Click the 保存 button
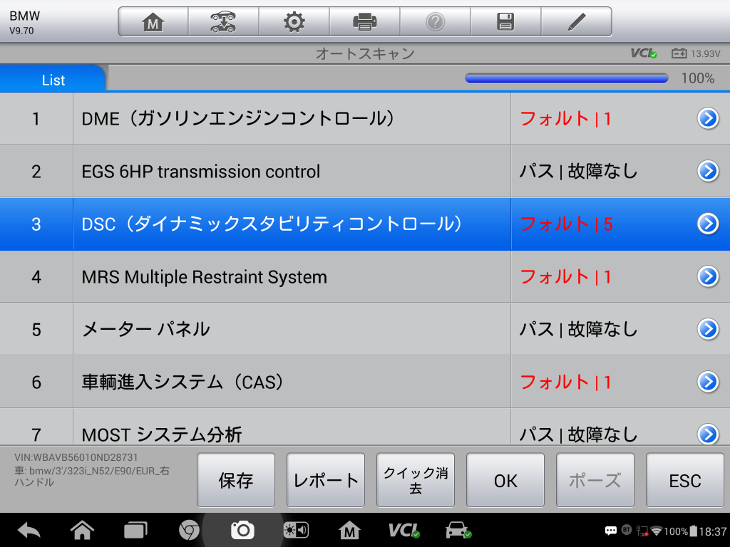 [236, 480]
